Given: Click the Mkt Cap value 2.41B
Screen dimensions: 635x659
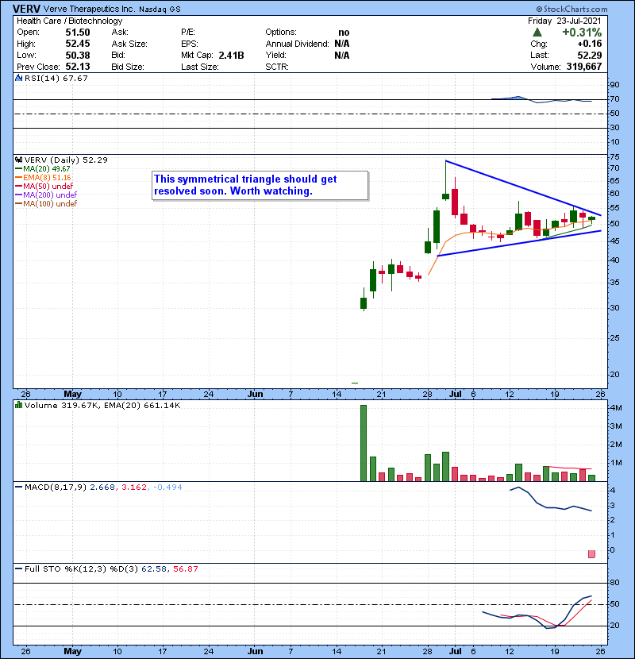Looking at the screenshot, I should coord(231,56).
